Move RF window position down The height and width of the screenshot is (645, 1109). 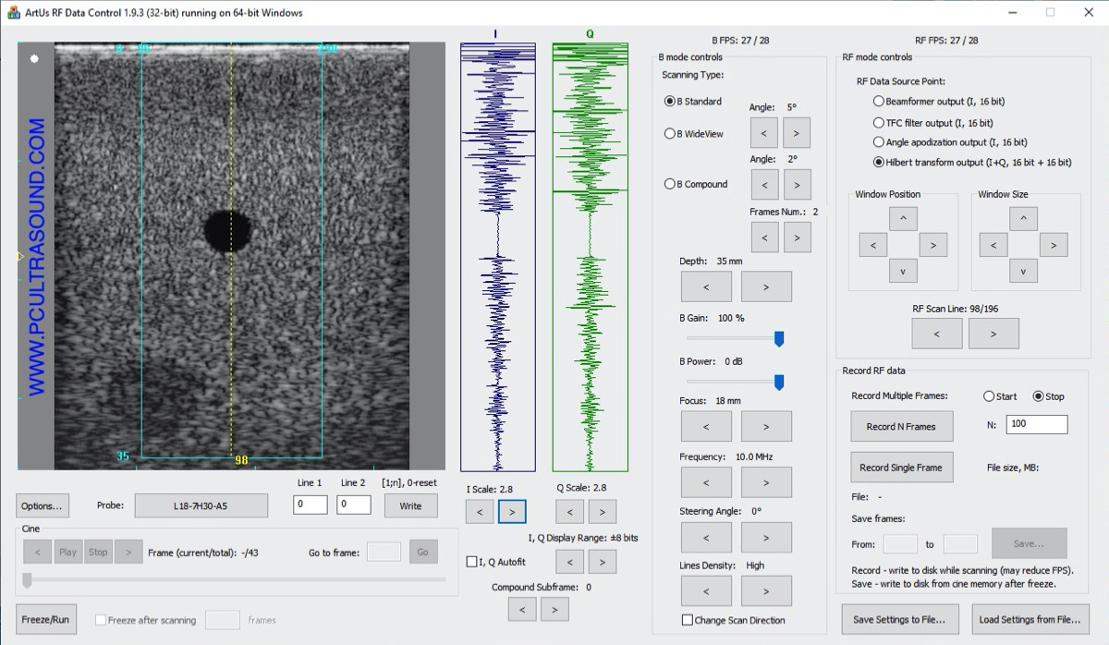[x=903, y=271]
